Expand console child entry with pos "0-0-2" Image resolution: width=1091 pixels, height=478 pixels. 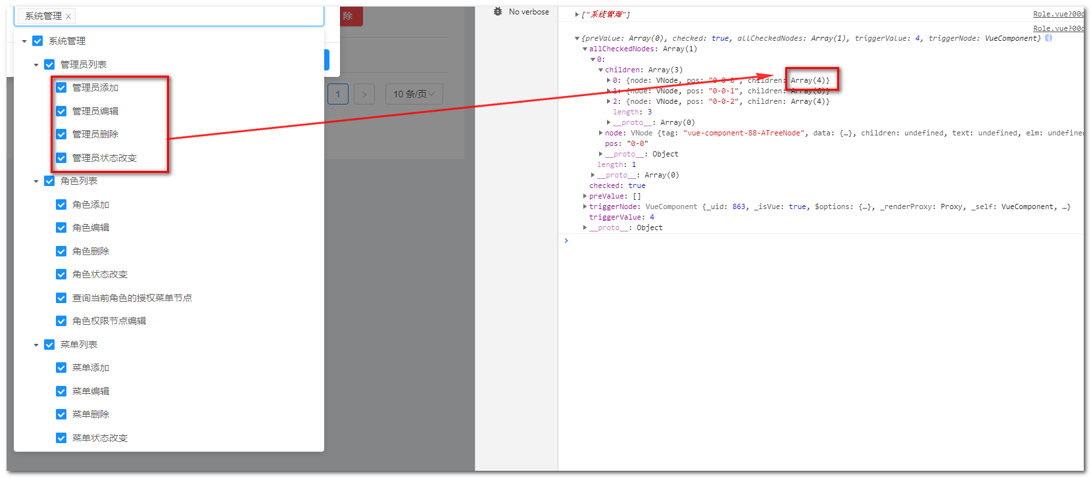click(x=608, y=102)
